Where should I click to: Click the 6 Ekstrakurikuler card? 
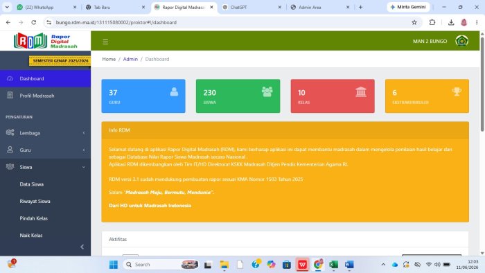point(427,96)
